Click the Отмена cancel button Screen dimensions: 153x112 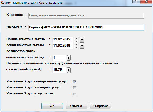click(76, 106)
